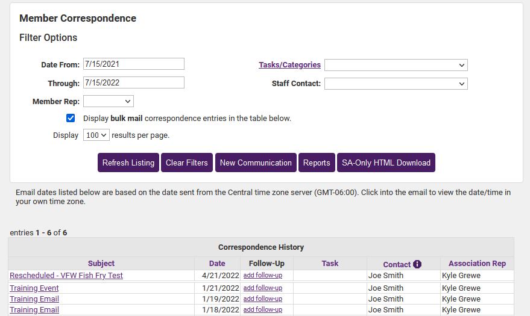The image size is (530, 316).
Task: Open the Training Event correspondence
Action: coord(34,288)
